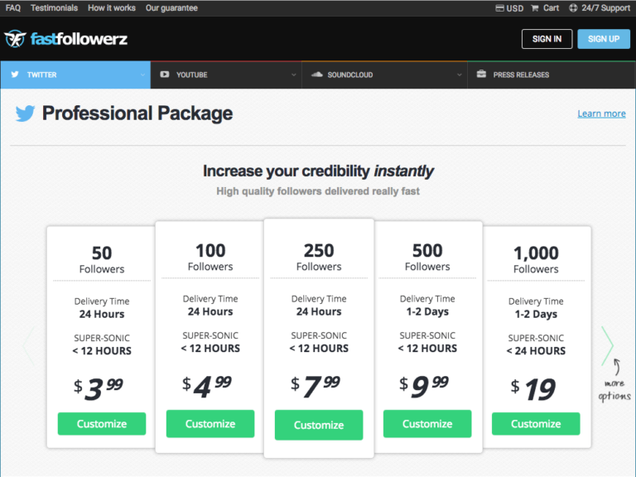Click the YouTube play icon in the tab
636x477 pixels.
click(x=164, y=75)
